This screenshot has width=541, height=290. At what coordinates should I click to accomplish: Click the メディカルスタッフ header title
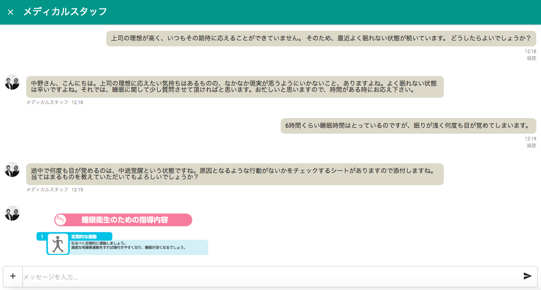point(65,12)
